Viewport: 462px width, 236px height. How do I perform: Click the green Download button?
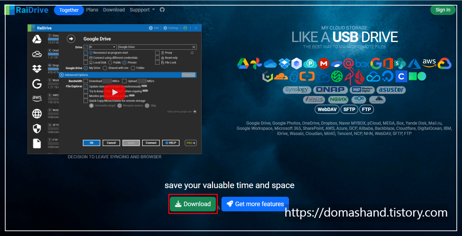point(193,204)
